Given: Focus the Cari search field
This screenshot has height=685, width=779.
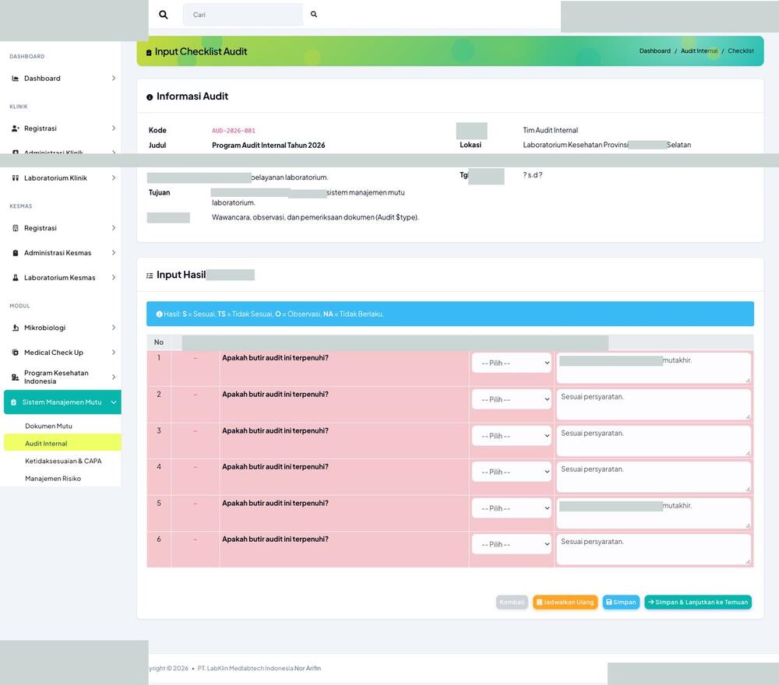Looking at the screenshot, I should coord(243,15).
